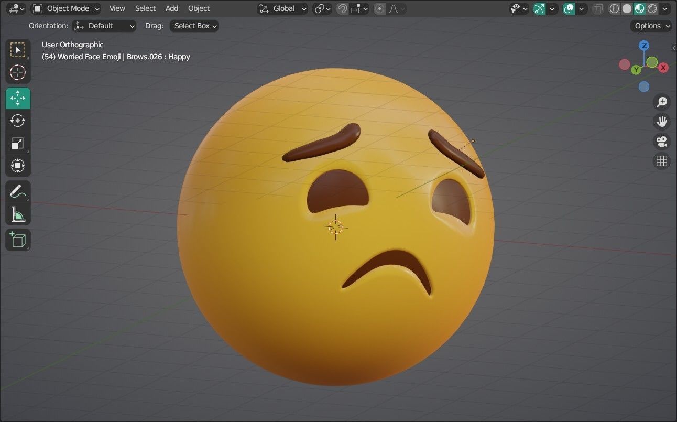Viewport: 677px width, 422px height.
Task: Select the Rotate tool
Action: 18,121
